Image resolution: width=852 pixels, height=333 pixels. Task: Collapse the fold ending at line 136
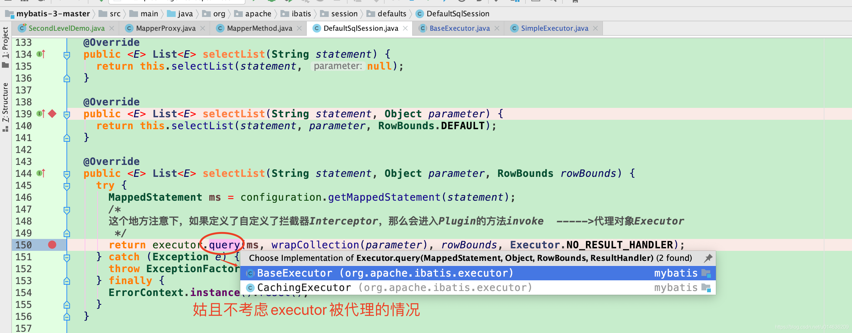tap(67, 78)
